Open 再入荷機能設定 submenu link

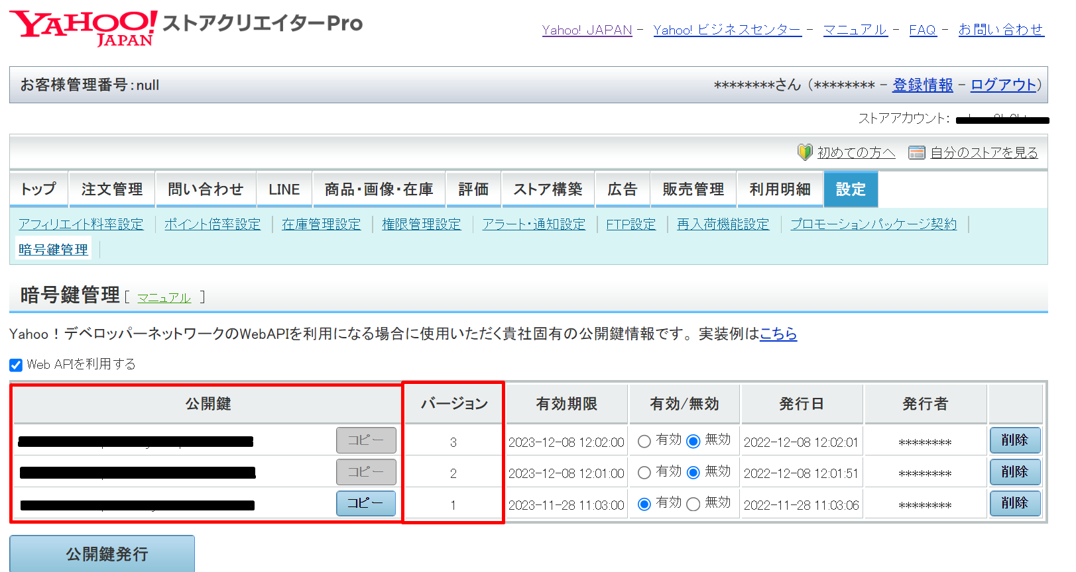pos(723,224)
